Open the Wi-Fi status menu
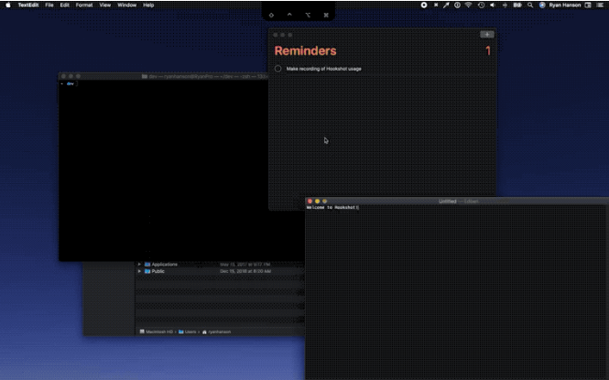This screenshot has width=609, height=380. tap(468, 5)
